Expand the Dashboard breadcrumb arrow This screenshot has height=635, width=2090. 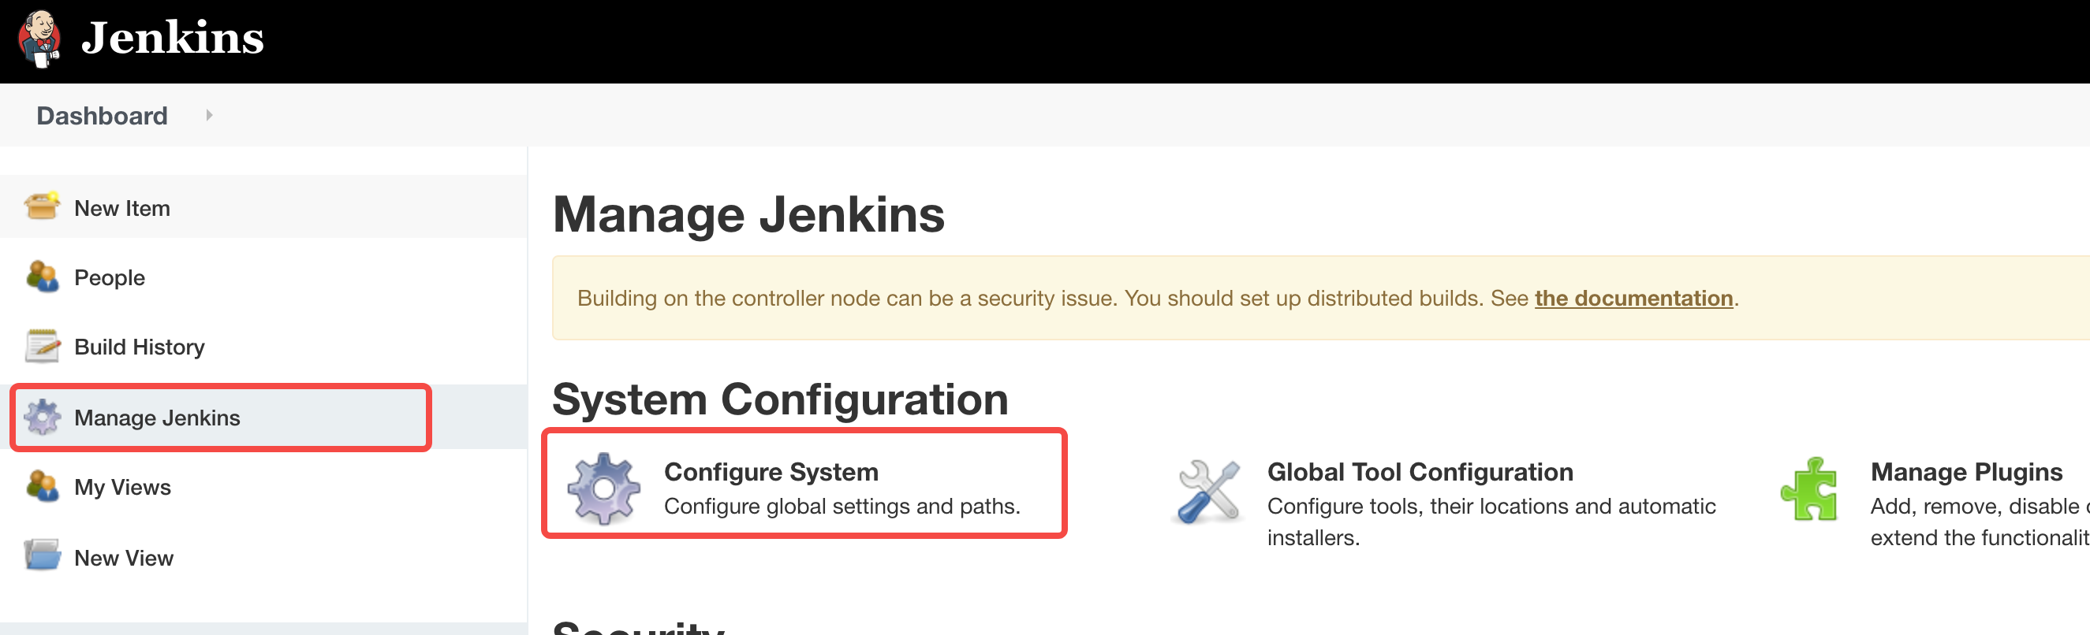point(209,115)
